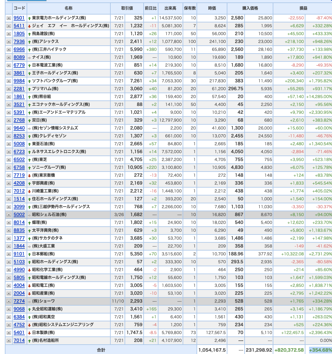Image resolution: width=332 pixels, height=354 pixels.
Task: Click the delete icon for row 9501
Action: (x=8, y=18)
